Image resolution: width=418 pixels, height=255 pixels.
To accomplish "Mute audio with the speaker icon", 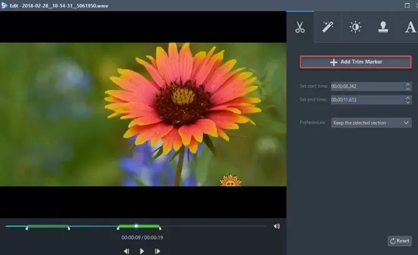I will pos(276,226).
